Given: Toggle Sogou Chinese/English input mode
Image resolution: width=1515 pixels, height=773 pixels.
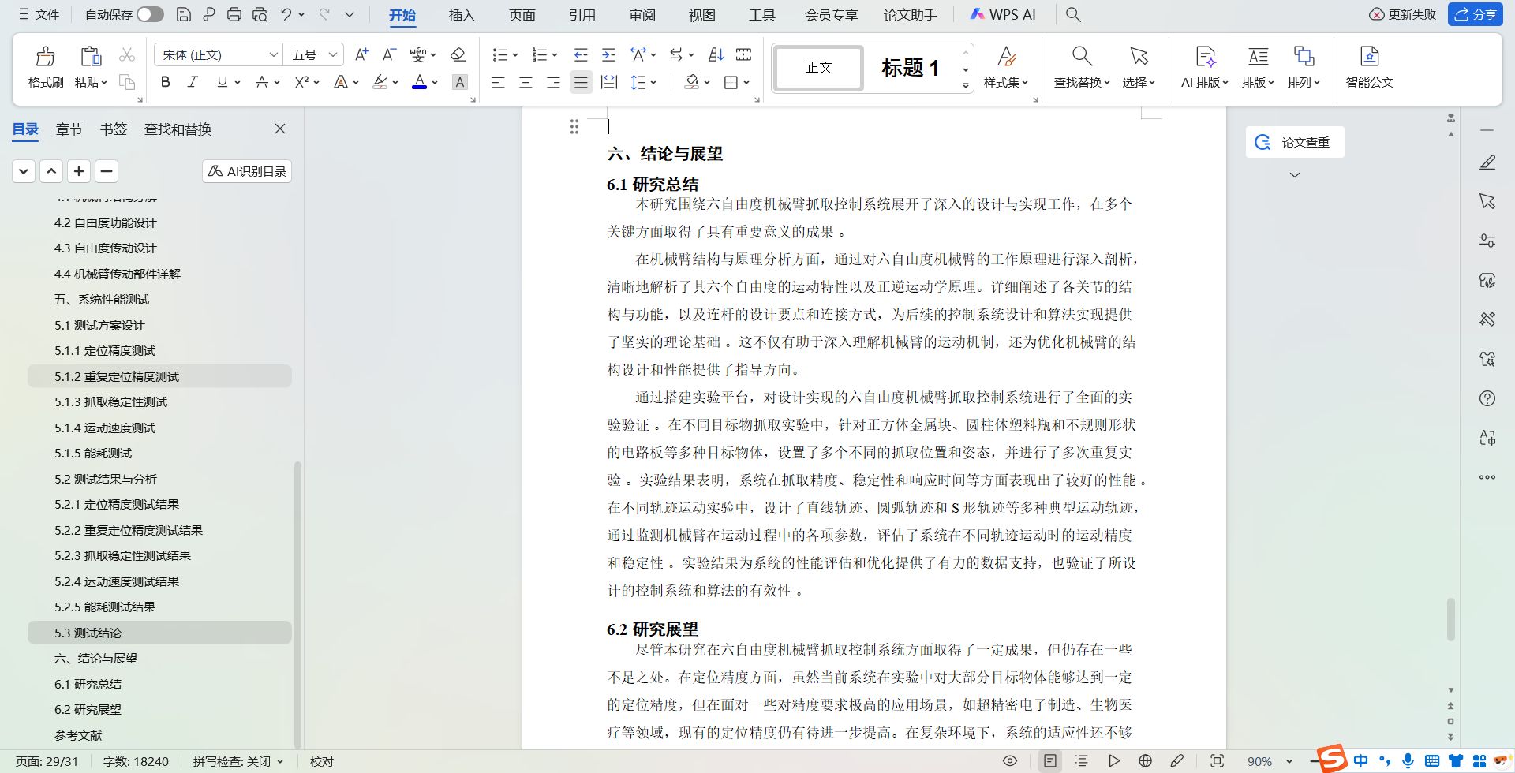Looking at the screenshot, I should (1361, 761).
